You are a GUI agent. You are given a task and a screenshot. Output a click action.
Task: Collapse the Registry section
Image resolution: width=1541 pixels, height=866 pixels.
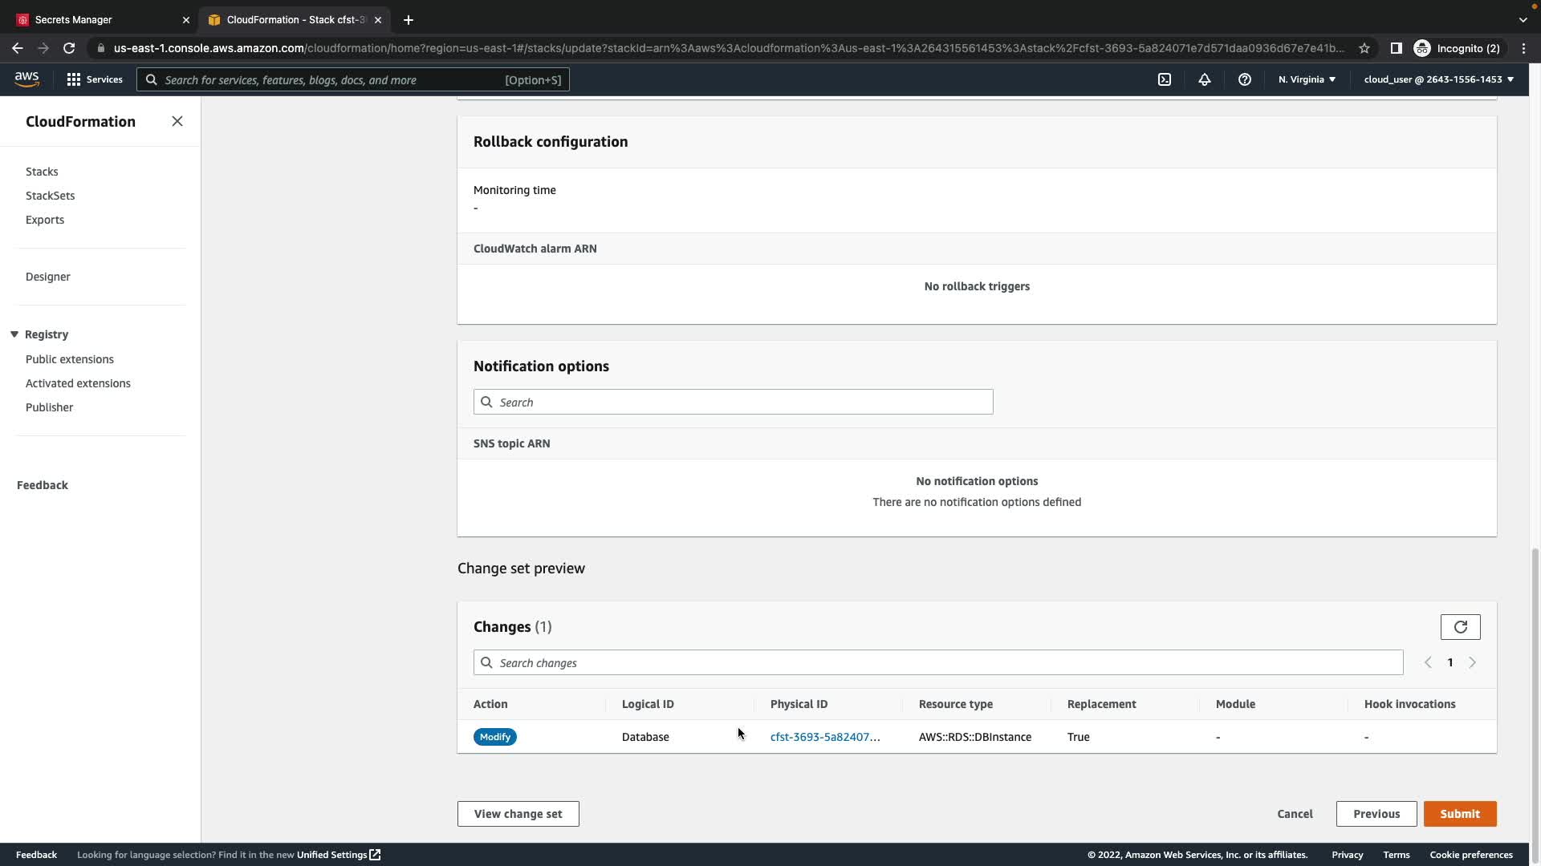coord(14,334)
